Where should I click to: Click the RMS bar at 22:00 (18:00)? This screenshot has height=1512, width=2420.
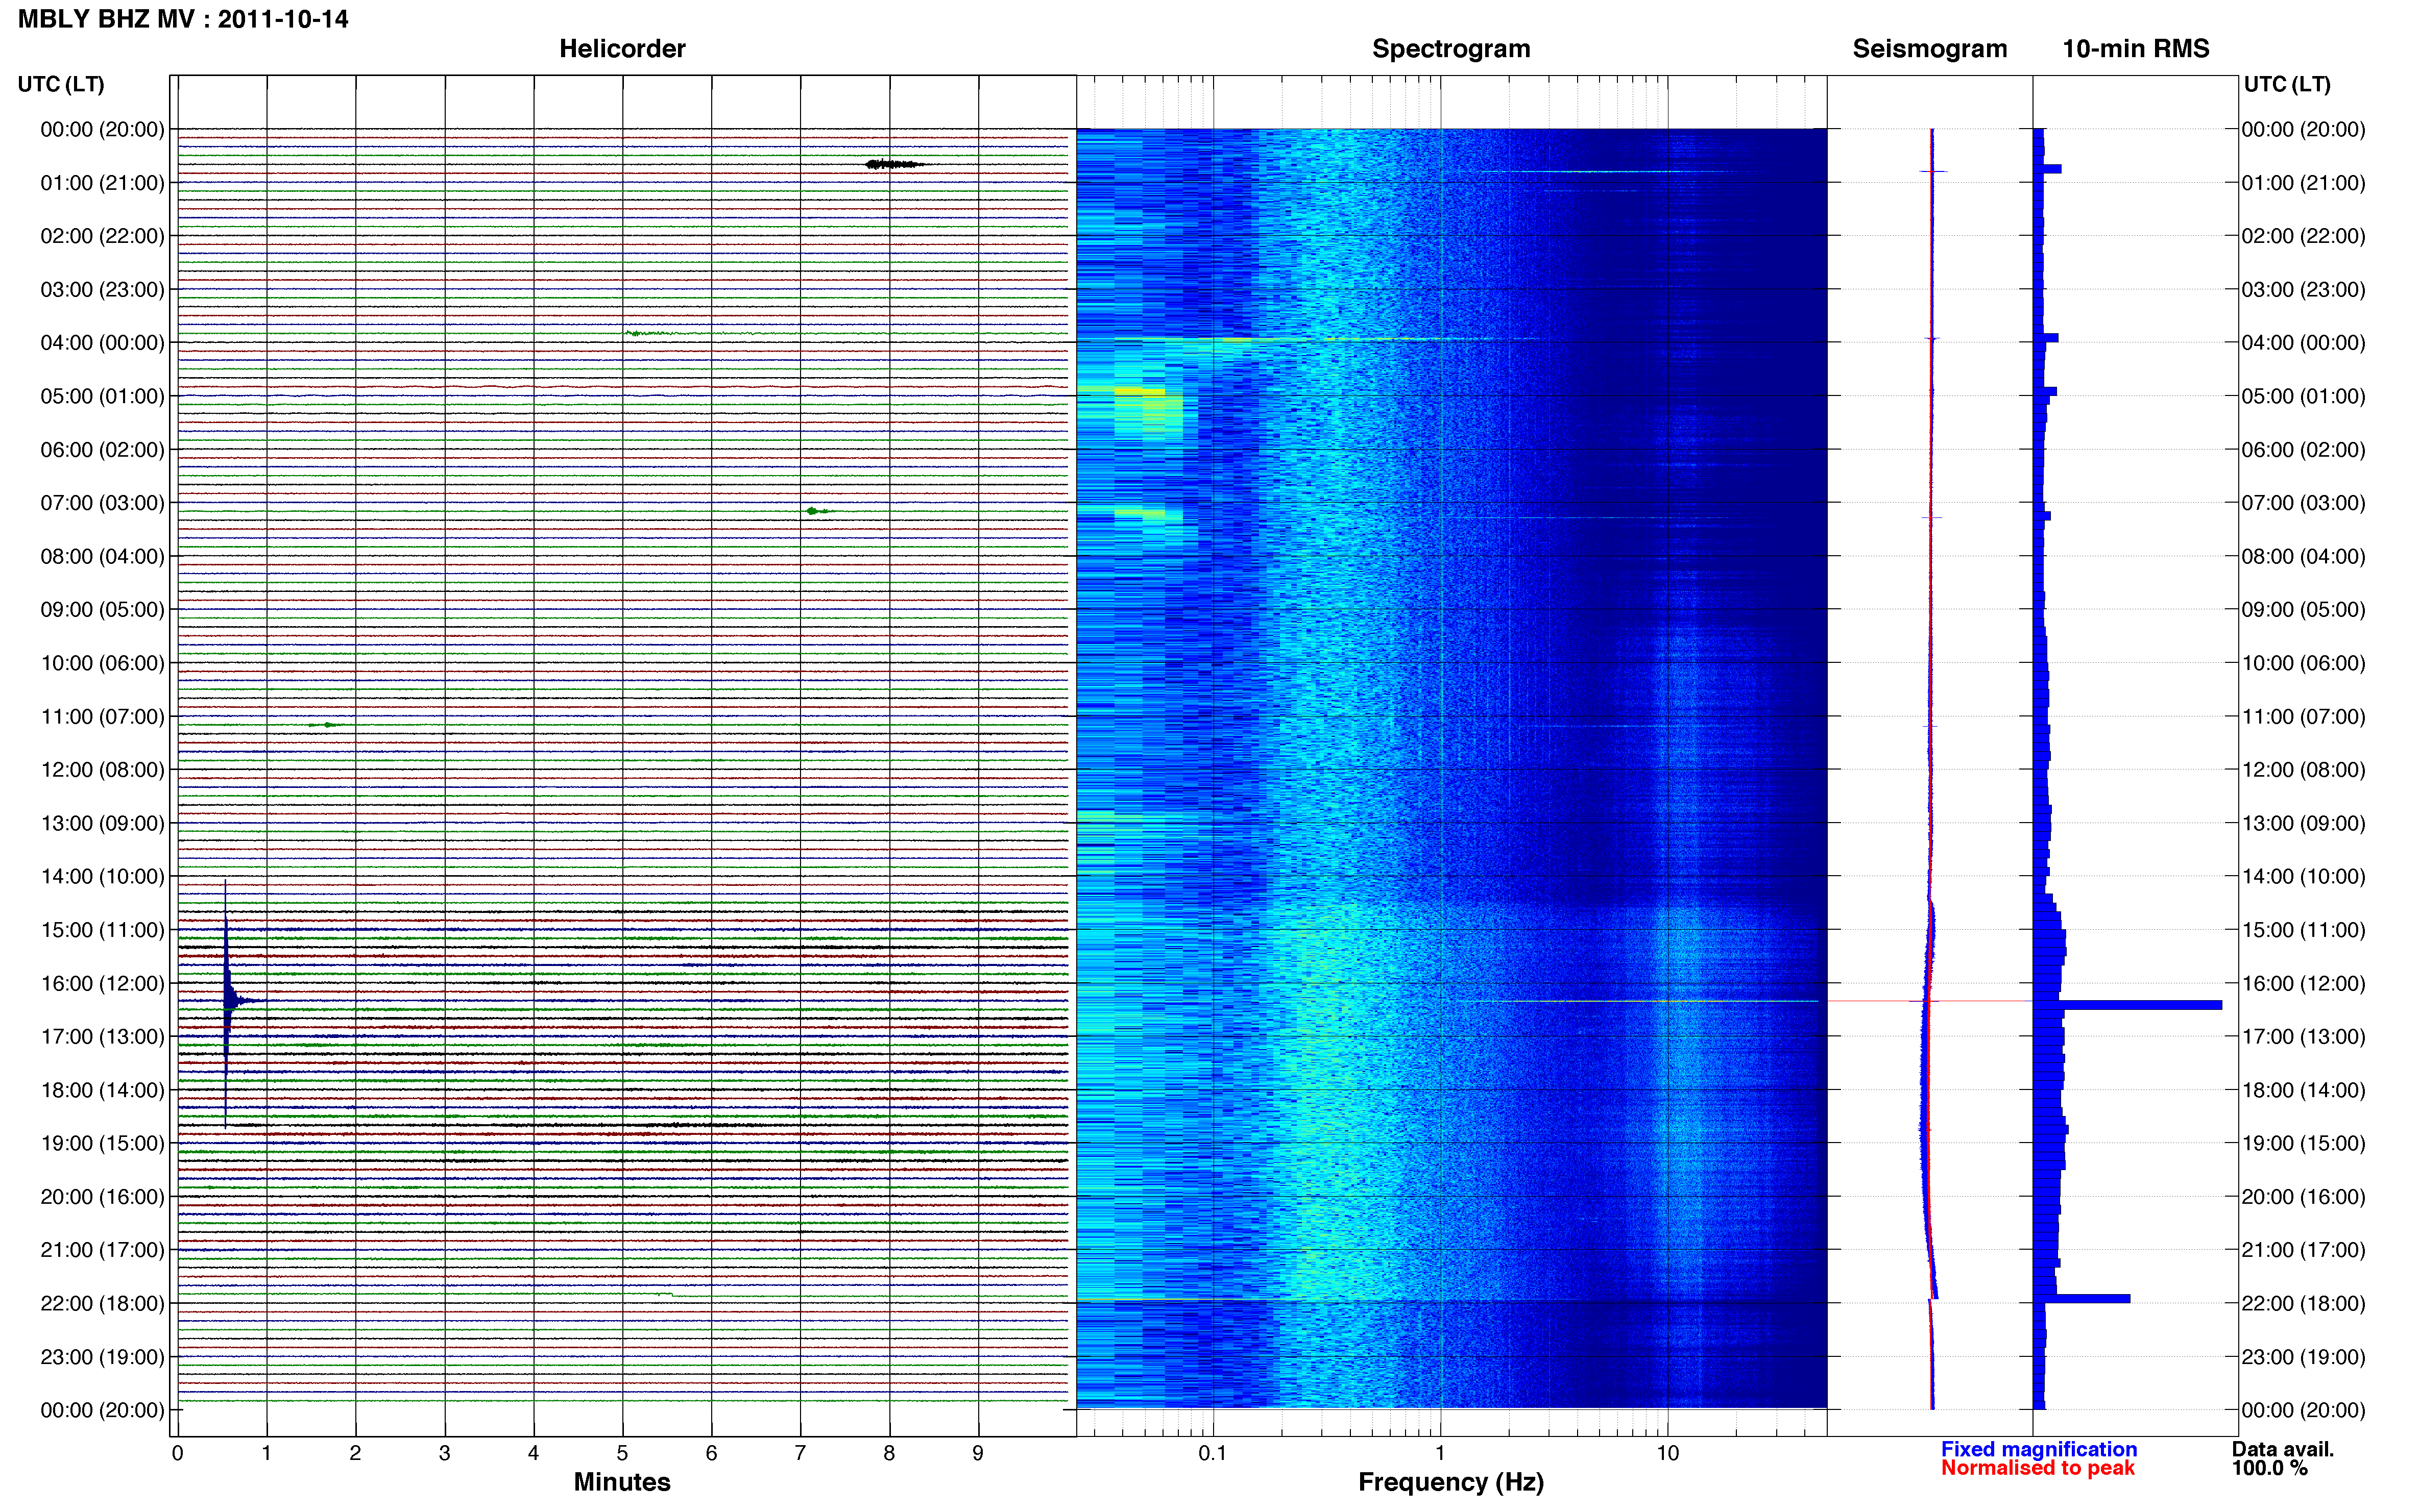[2082, 1299]
